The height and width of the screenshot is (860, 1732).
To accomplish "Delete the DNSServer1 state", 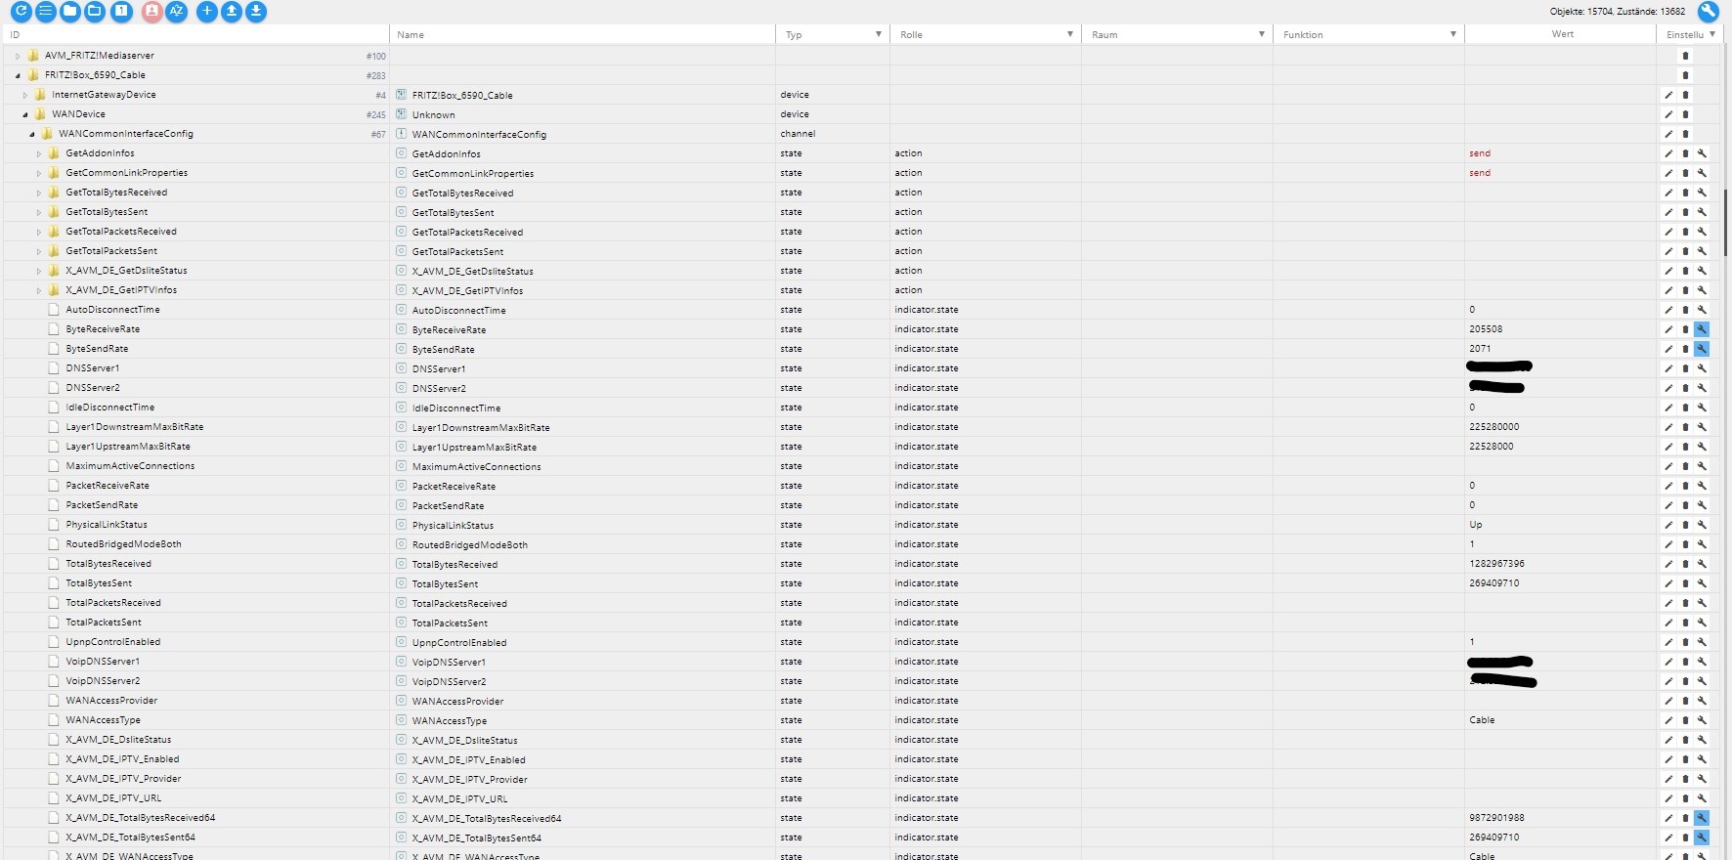I will pyautogui.click(x=1685, y=368).
